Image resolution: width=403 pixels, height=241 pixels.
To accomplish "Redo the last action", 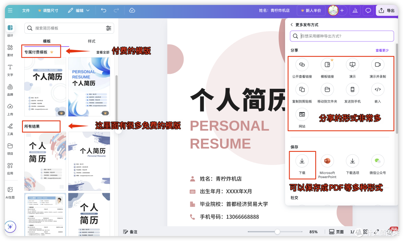I will pos(116,10).
